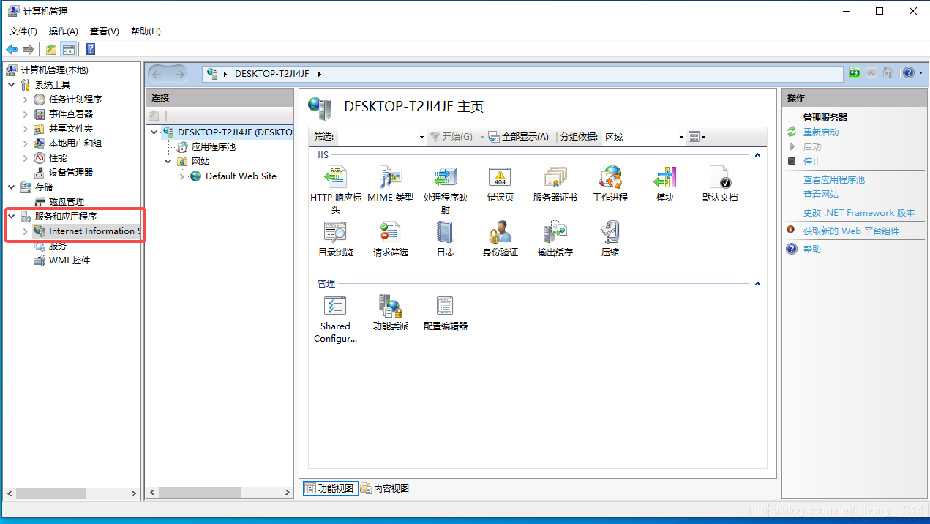Open the 查看(V) menu
This screenshot has width=930, height=524.
pos(105,31)
